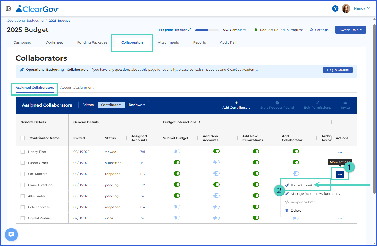The image size is (377, 246).
Task: Toggle the sidebar panel icon
Action: 8,8
